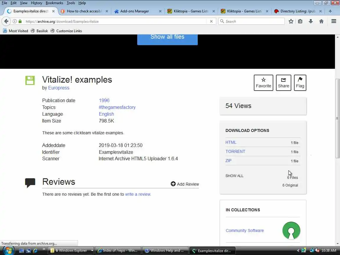The image size is (340, 255).
Task: Click the volume icon in system tray
Action: (317, 251)
